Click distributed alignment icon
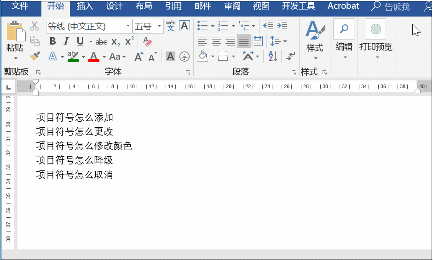 [x=257, y=41]
